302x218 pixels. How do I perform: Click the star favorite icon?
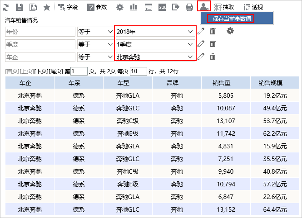pyautogui.click(x=47, y=8)
